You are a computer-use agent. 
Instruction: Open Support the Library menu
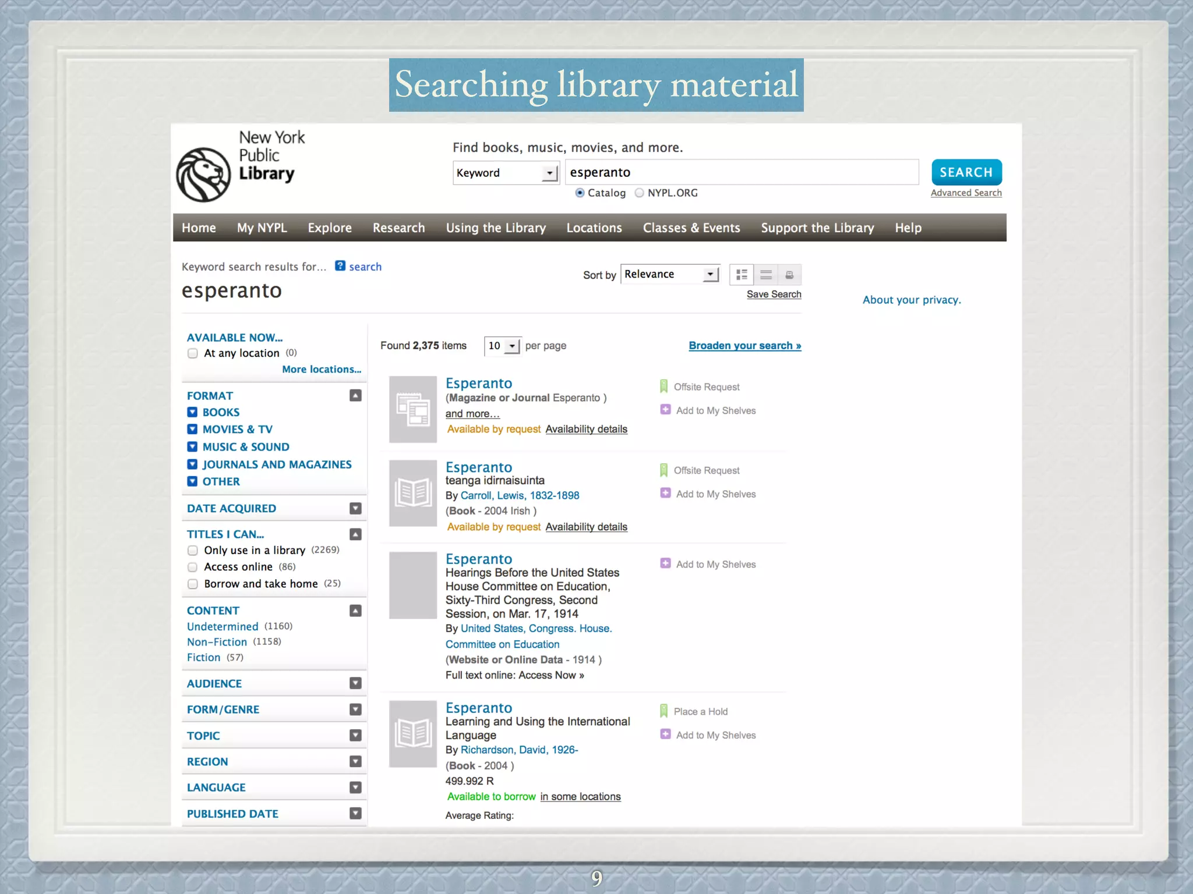click(x=817, y=228)
